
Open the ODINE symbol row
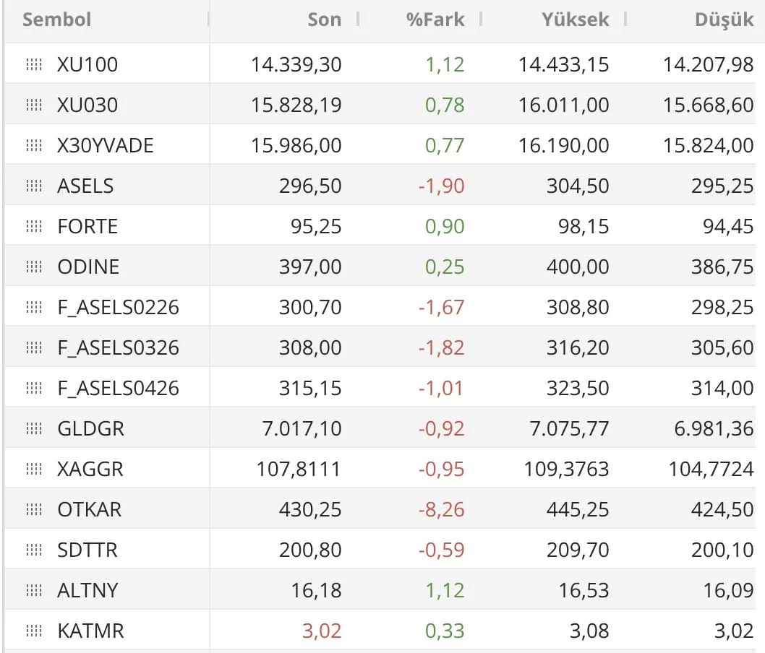88,267
